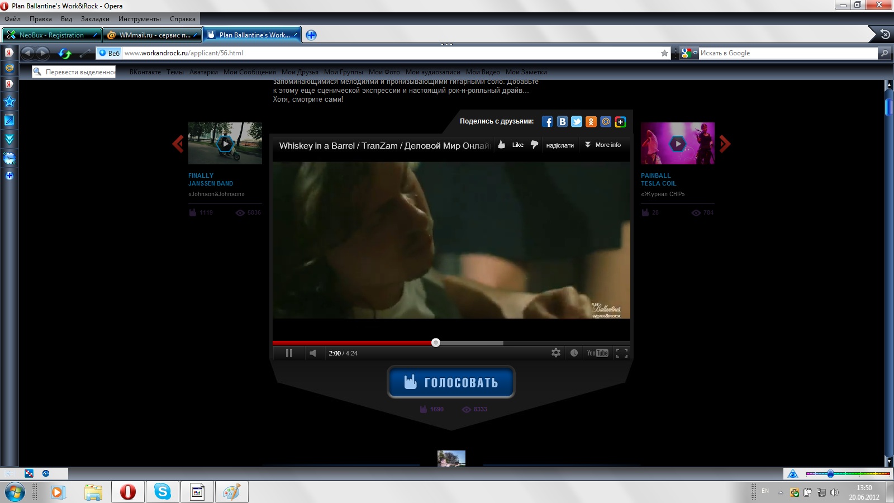Bookmark page with star icon
Viewport: 894px width, 503px height.
coord(664,53)
